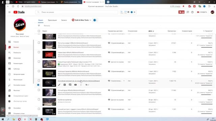Image resolution: width=216 pixels, height=121 pixels.
Task: Click the filter lines icon
Action: (39, 26)
